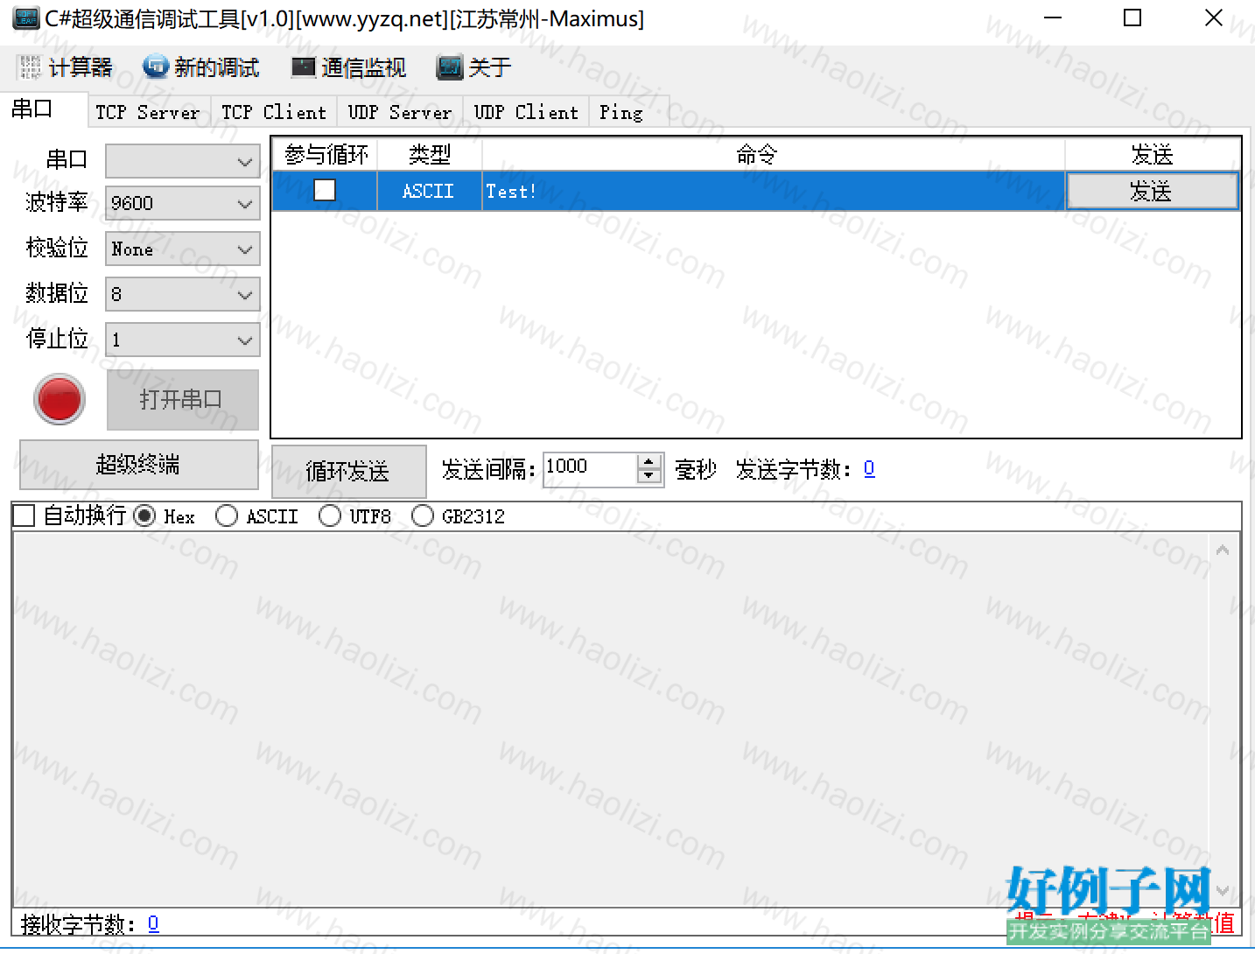Click inside the receive data text area
The height and width of the screenshot is (954, 1255).
[611, 719]
